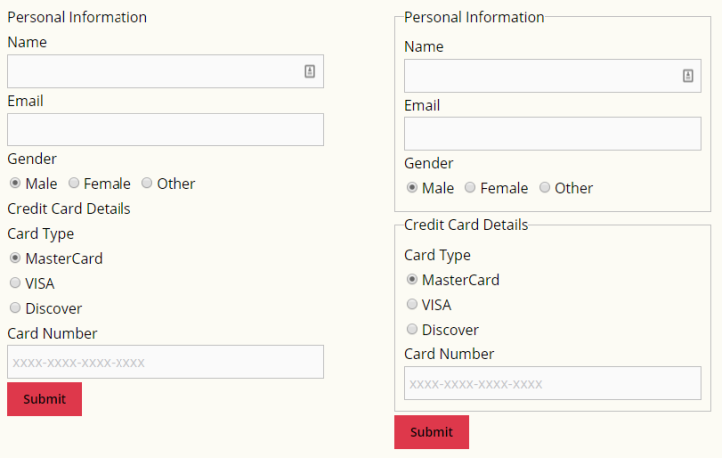The width and height of the screenshot is (722, 458).
Task: Choose Discover in the right Credit Card Details box
Action: (412, 329)
